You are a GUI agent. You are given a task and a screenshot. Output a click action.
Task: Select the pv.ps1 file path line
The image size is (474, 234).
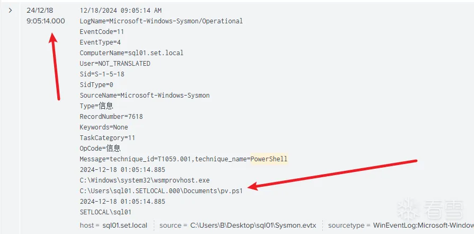pyautogui.click(x=161, y=190)
